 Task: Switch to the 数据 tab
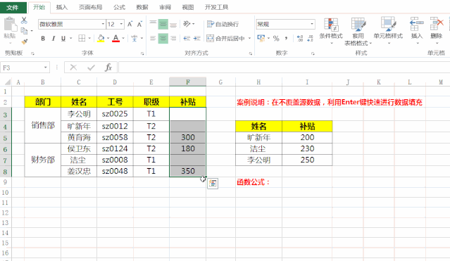coord(142,7)
